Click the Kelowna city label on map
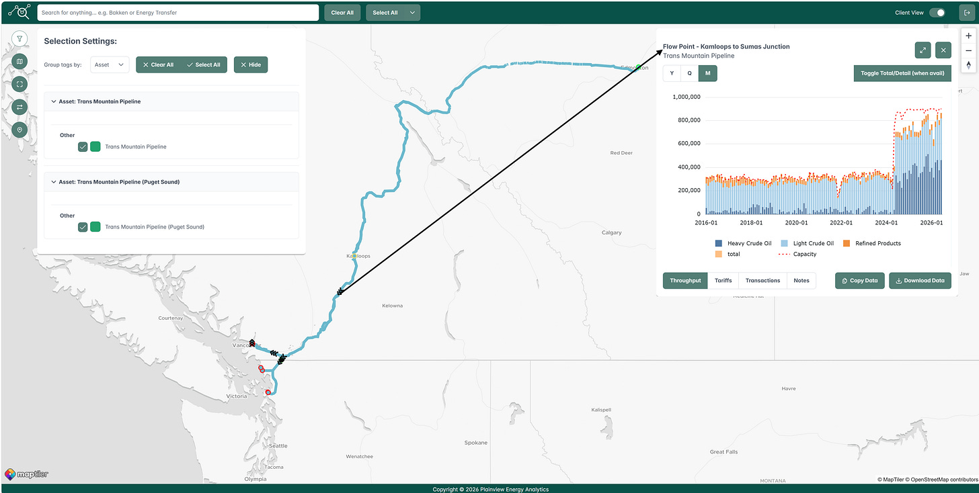The image size is (979, 493). click(x=392, y=306)
